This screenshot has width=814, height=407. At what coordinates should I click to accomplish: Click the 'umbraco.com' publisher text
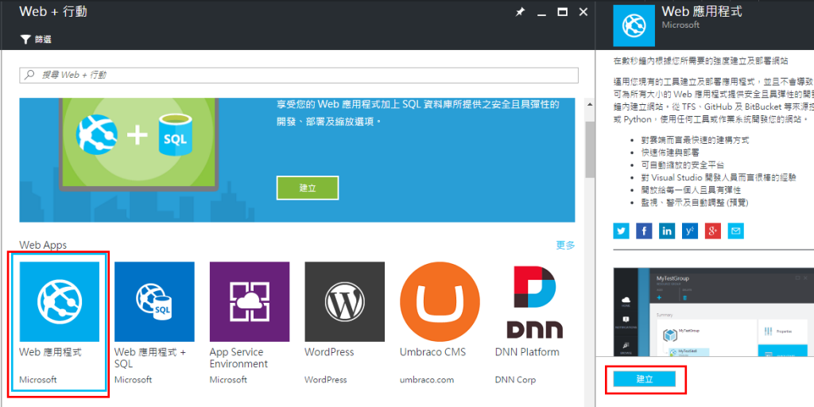[427, 380]
